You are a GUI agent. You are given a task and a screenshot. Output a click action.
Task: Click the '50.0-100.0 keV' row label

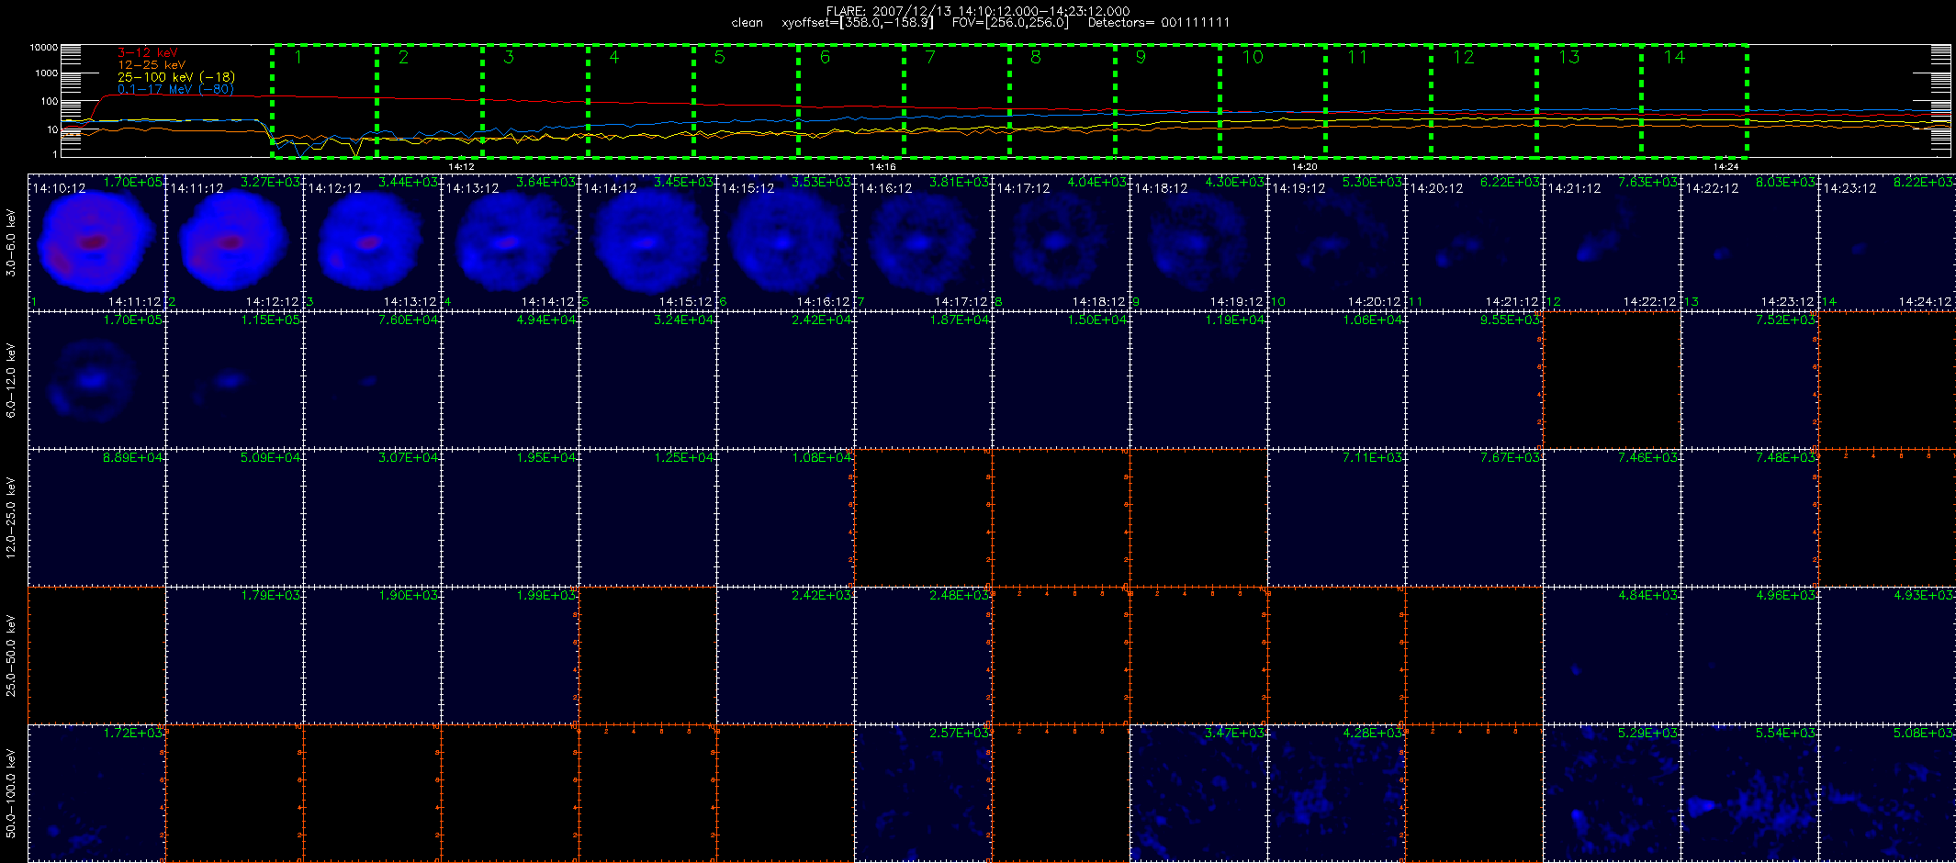click(x=11, y=793)
